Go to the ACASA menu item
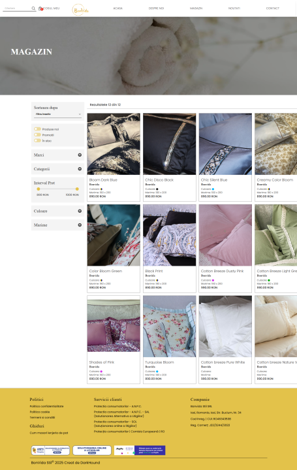Viewport: 297px width, 470px height. click(x=117, y=8)
